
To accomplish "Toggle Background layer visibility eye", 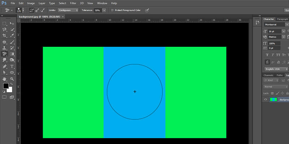I will (x=266, y=99).
